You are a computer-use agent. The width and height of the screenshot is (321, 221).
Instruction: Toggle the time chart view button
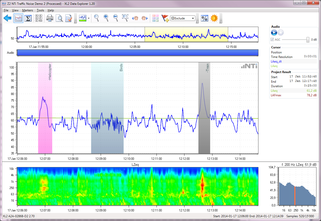18,18
